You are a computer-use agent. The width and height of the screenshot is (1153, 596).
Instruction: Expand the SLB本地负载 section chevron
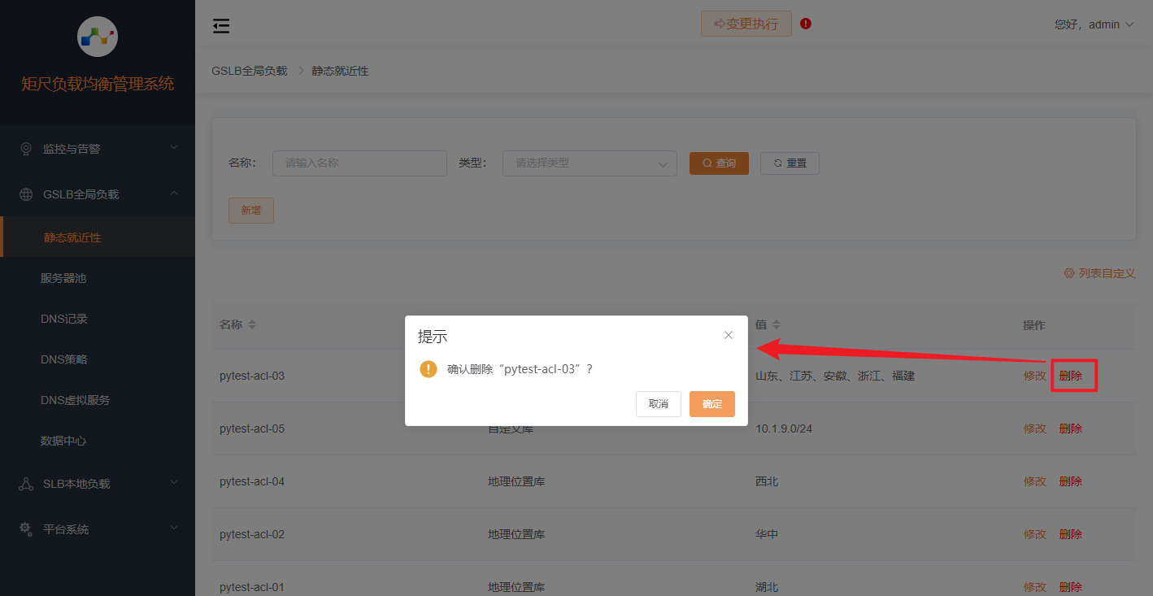point(173,482)
